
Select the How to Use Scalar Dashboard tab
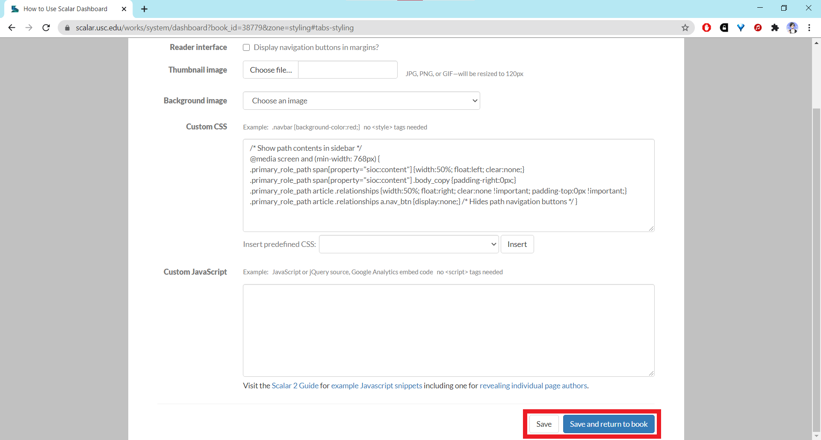pos(65,9)
